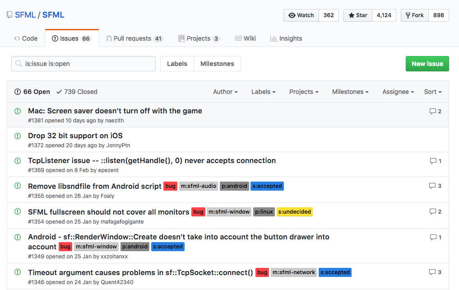
Task: Filter by m:sfml-audio label
Action: pos(199,186)
